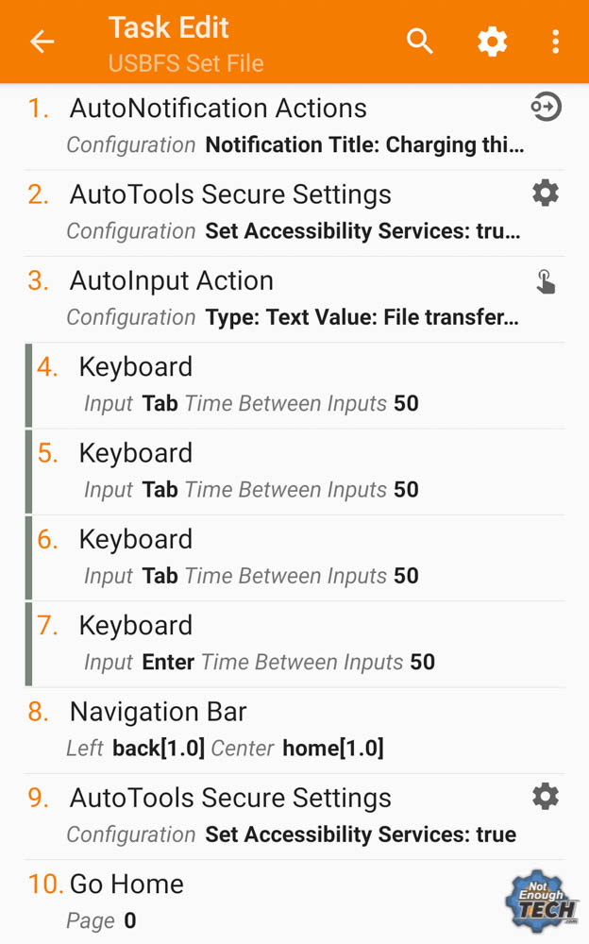Open search with the magnifier icon
The image size is (589, 944).
[x=420, y=42]
